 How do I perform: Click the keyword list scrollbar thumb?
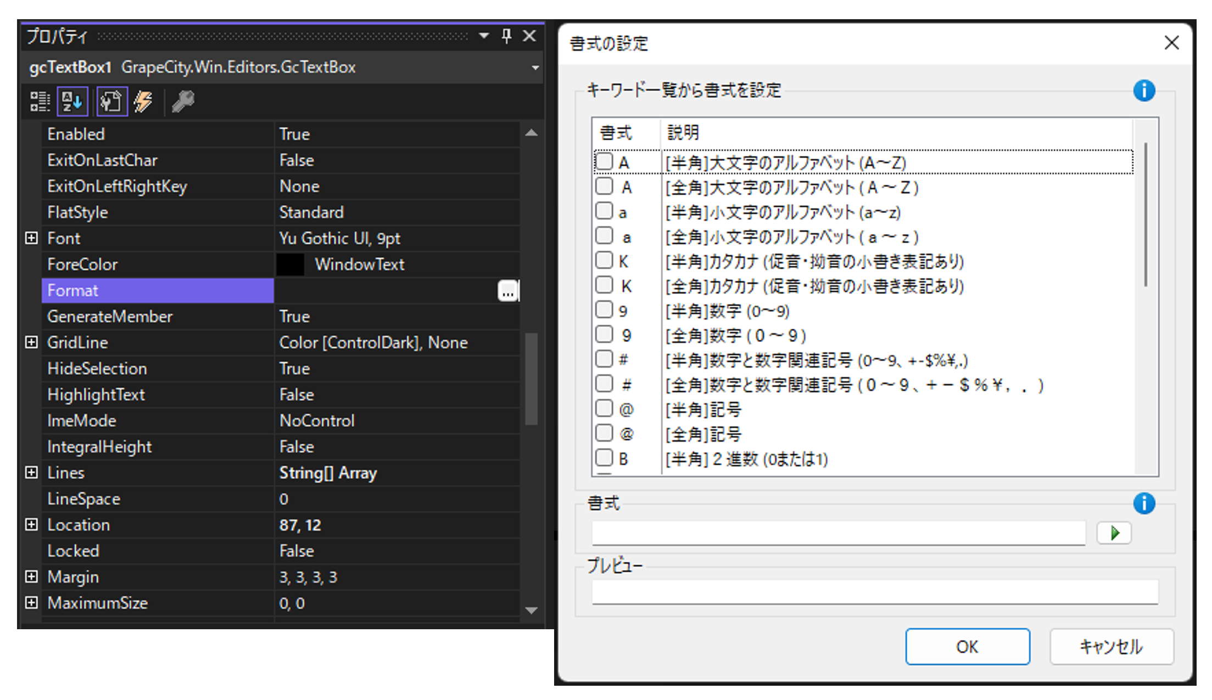(1146, 215)
